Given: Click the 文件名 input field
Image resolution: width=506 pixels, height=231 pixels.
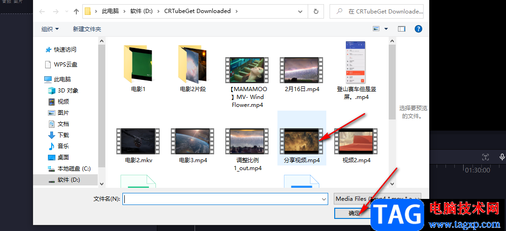Looking at the screenshot, I should [x=225, y=199].
